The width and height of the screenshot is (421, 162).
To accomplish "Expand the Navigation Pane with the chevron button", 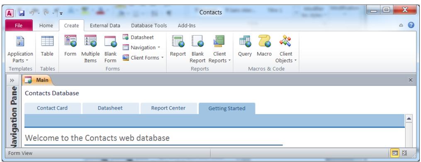I will pyautogui.click(x=12, y=80).
